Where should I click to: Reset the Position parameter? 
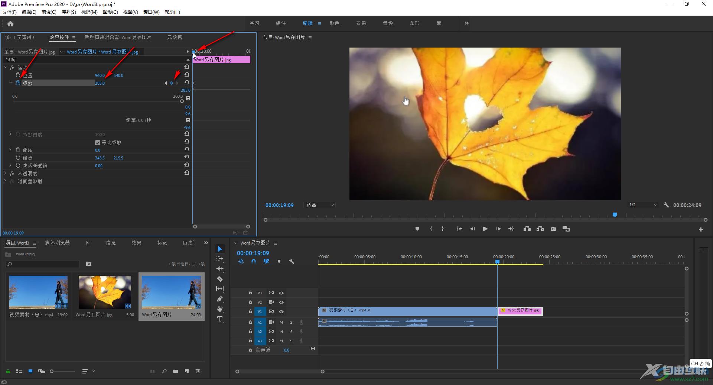coord(187,75)
